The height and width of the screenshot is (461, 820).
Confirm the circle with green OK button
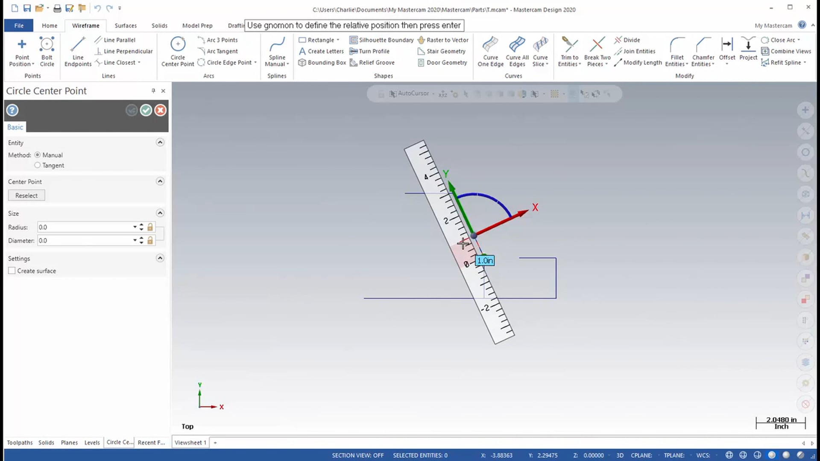(x=146, y=110)
